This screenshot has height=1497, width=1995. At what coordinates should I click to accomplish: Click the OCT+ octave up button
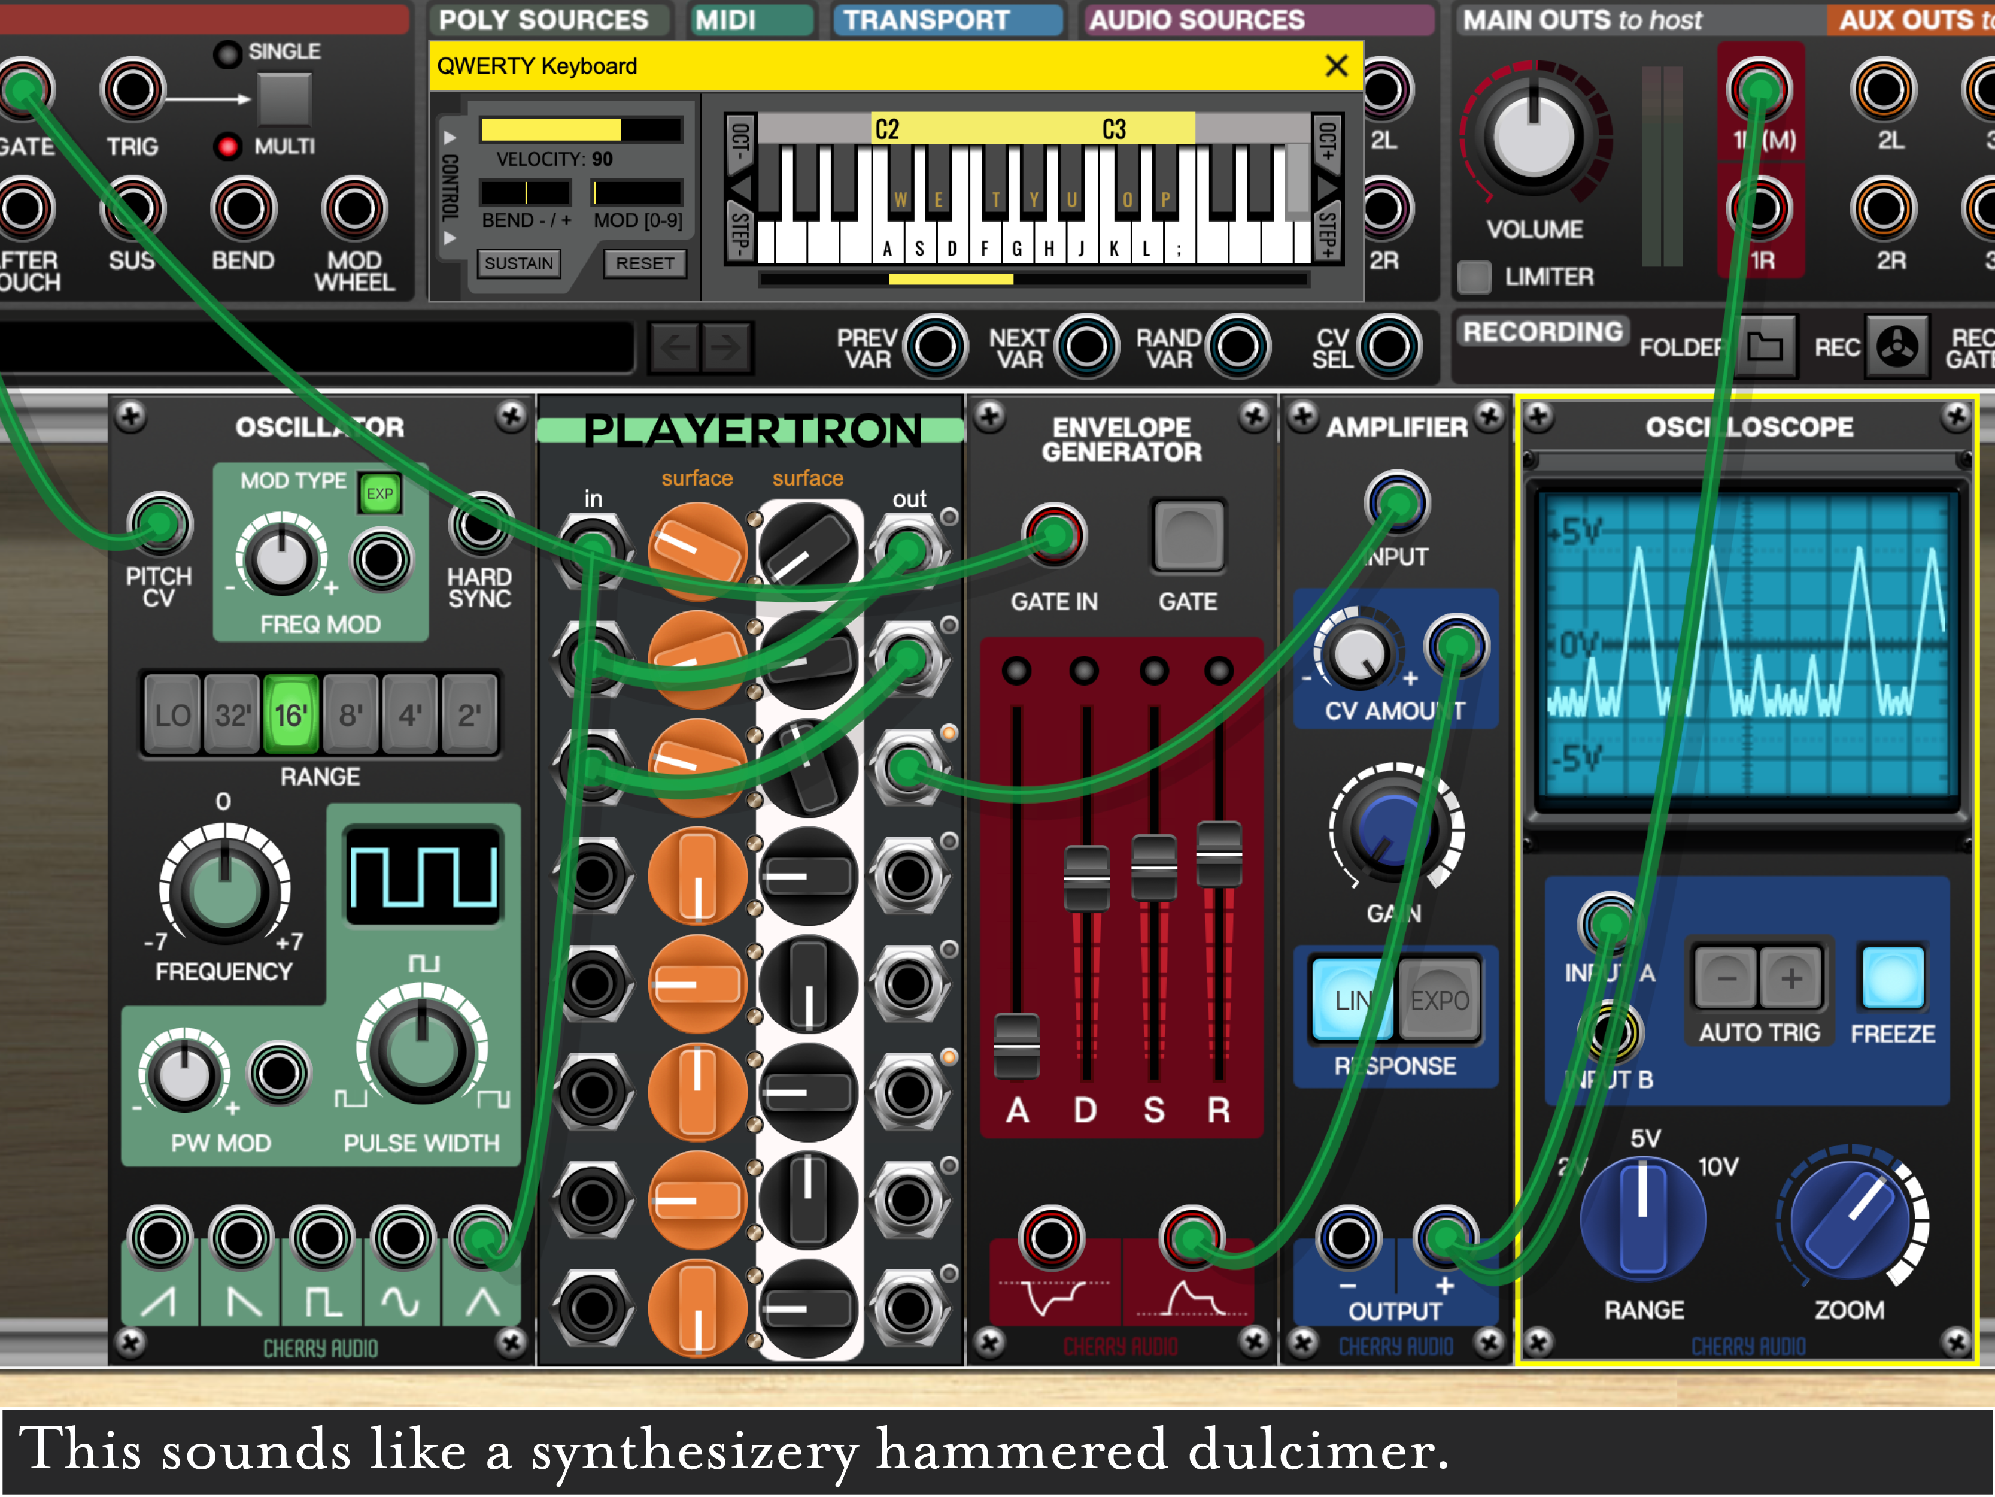[x=1326, y=142]
